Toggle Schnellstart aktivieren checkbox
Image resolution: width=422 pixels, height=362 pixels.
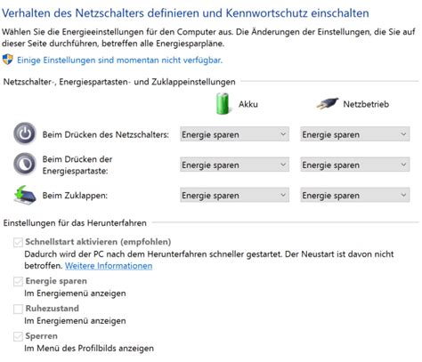pyautogui.click(x=18, y=242)
